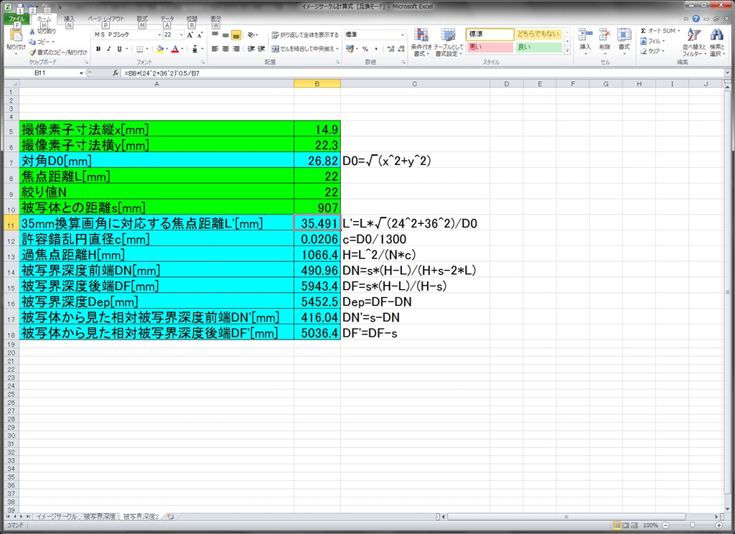Toggle Bold formatting
Screen dimensions: 735x534
pyautogui.click(x=98, y=49)
